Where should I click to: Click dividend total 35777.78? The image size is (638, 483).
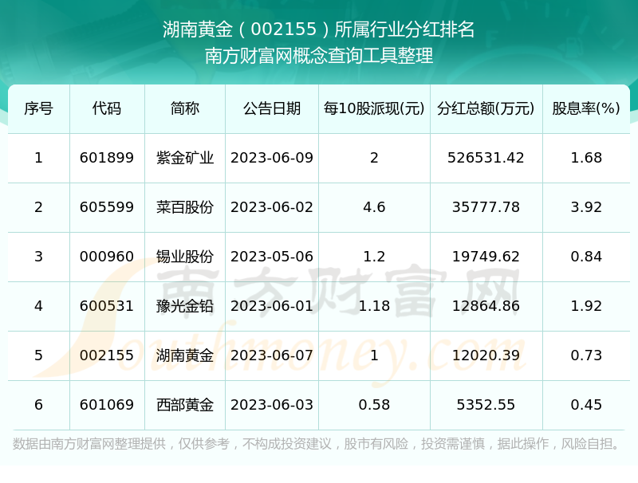[x=486, y=207]
